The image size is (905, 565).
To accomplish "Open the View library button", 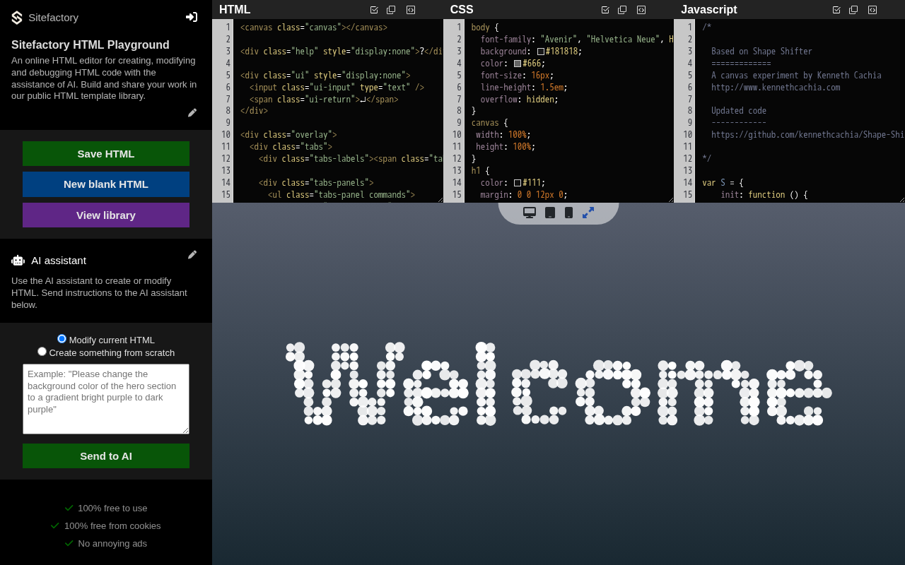I will click(106, 215).
